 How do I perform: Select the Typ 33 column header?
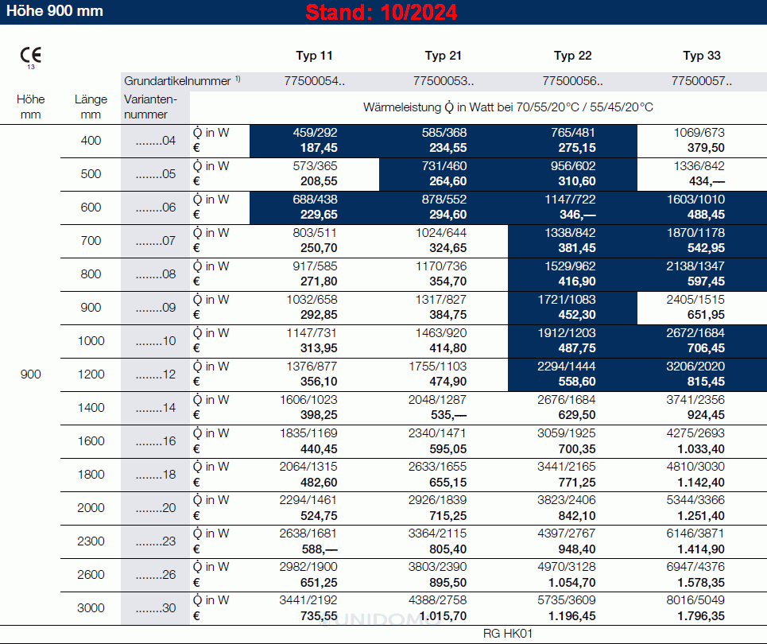(702, 56)
